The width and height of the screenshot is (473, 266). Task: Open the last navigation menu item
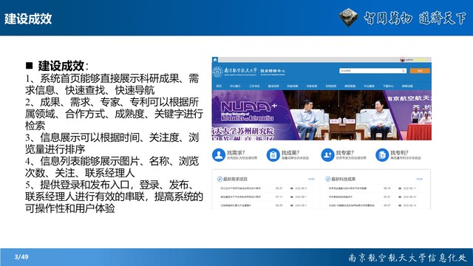(x=407, y=86)
